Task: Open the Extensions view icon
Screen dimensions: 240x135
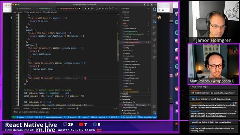Action: coord(154,33)
